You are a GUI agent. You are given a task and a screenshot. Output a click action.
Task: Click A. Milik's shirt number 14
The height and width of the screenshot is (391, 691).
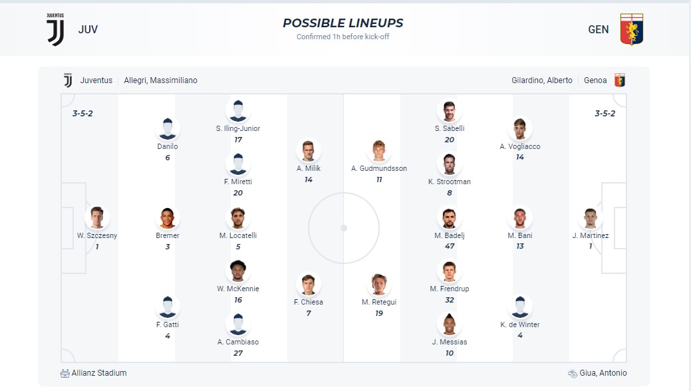tap(309, 180)
